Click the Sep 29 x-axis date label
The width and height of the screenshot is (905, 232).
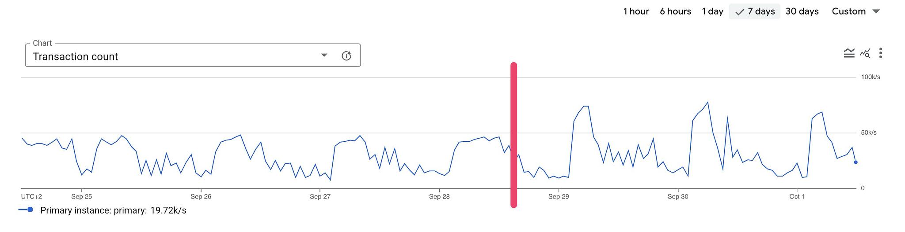coord(559,197)
